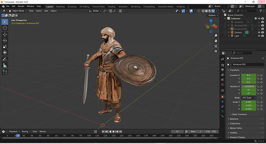Open the Physics properties tab
The height and width of the screenshot is (144, 266).
pyautogui.click(x=223, y=101)
